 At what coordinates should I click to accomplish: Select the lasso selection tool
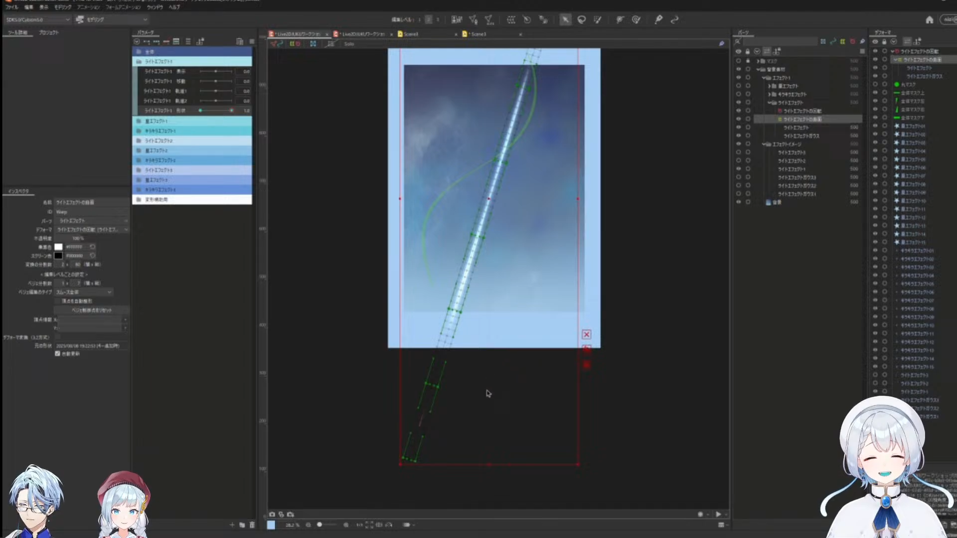(581, 19)
